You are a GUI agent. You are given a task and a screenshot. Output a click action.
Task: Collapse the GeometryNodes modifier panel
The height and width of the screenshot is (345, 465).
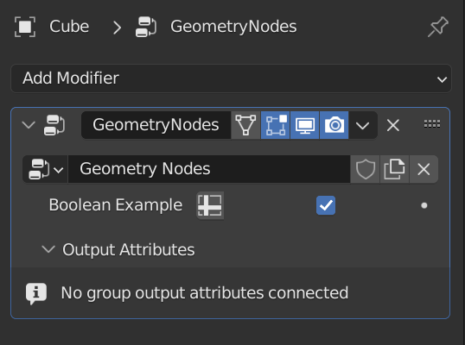(x=29, y=124)
